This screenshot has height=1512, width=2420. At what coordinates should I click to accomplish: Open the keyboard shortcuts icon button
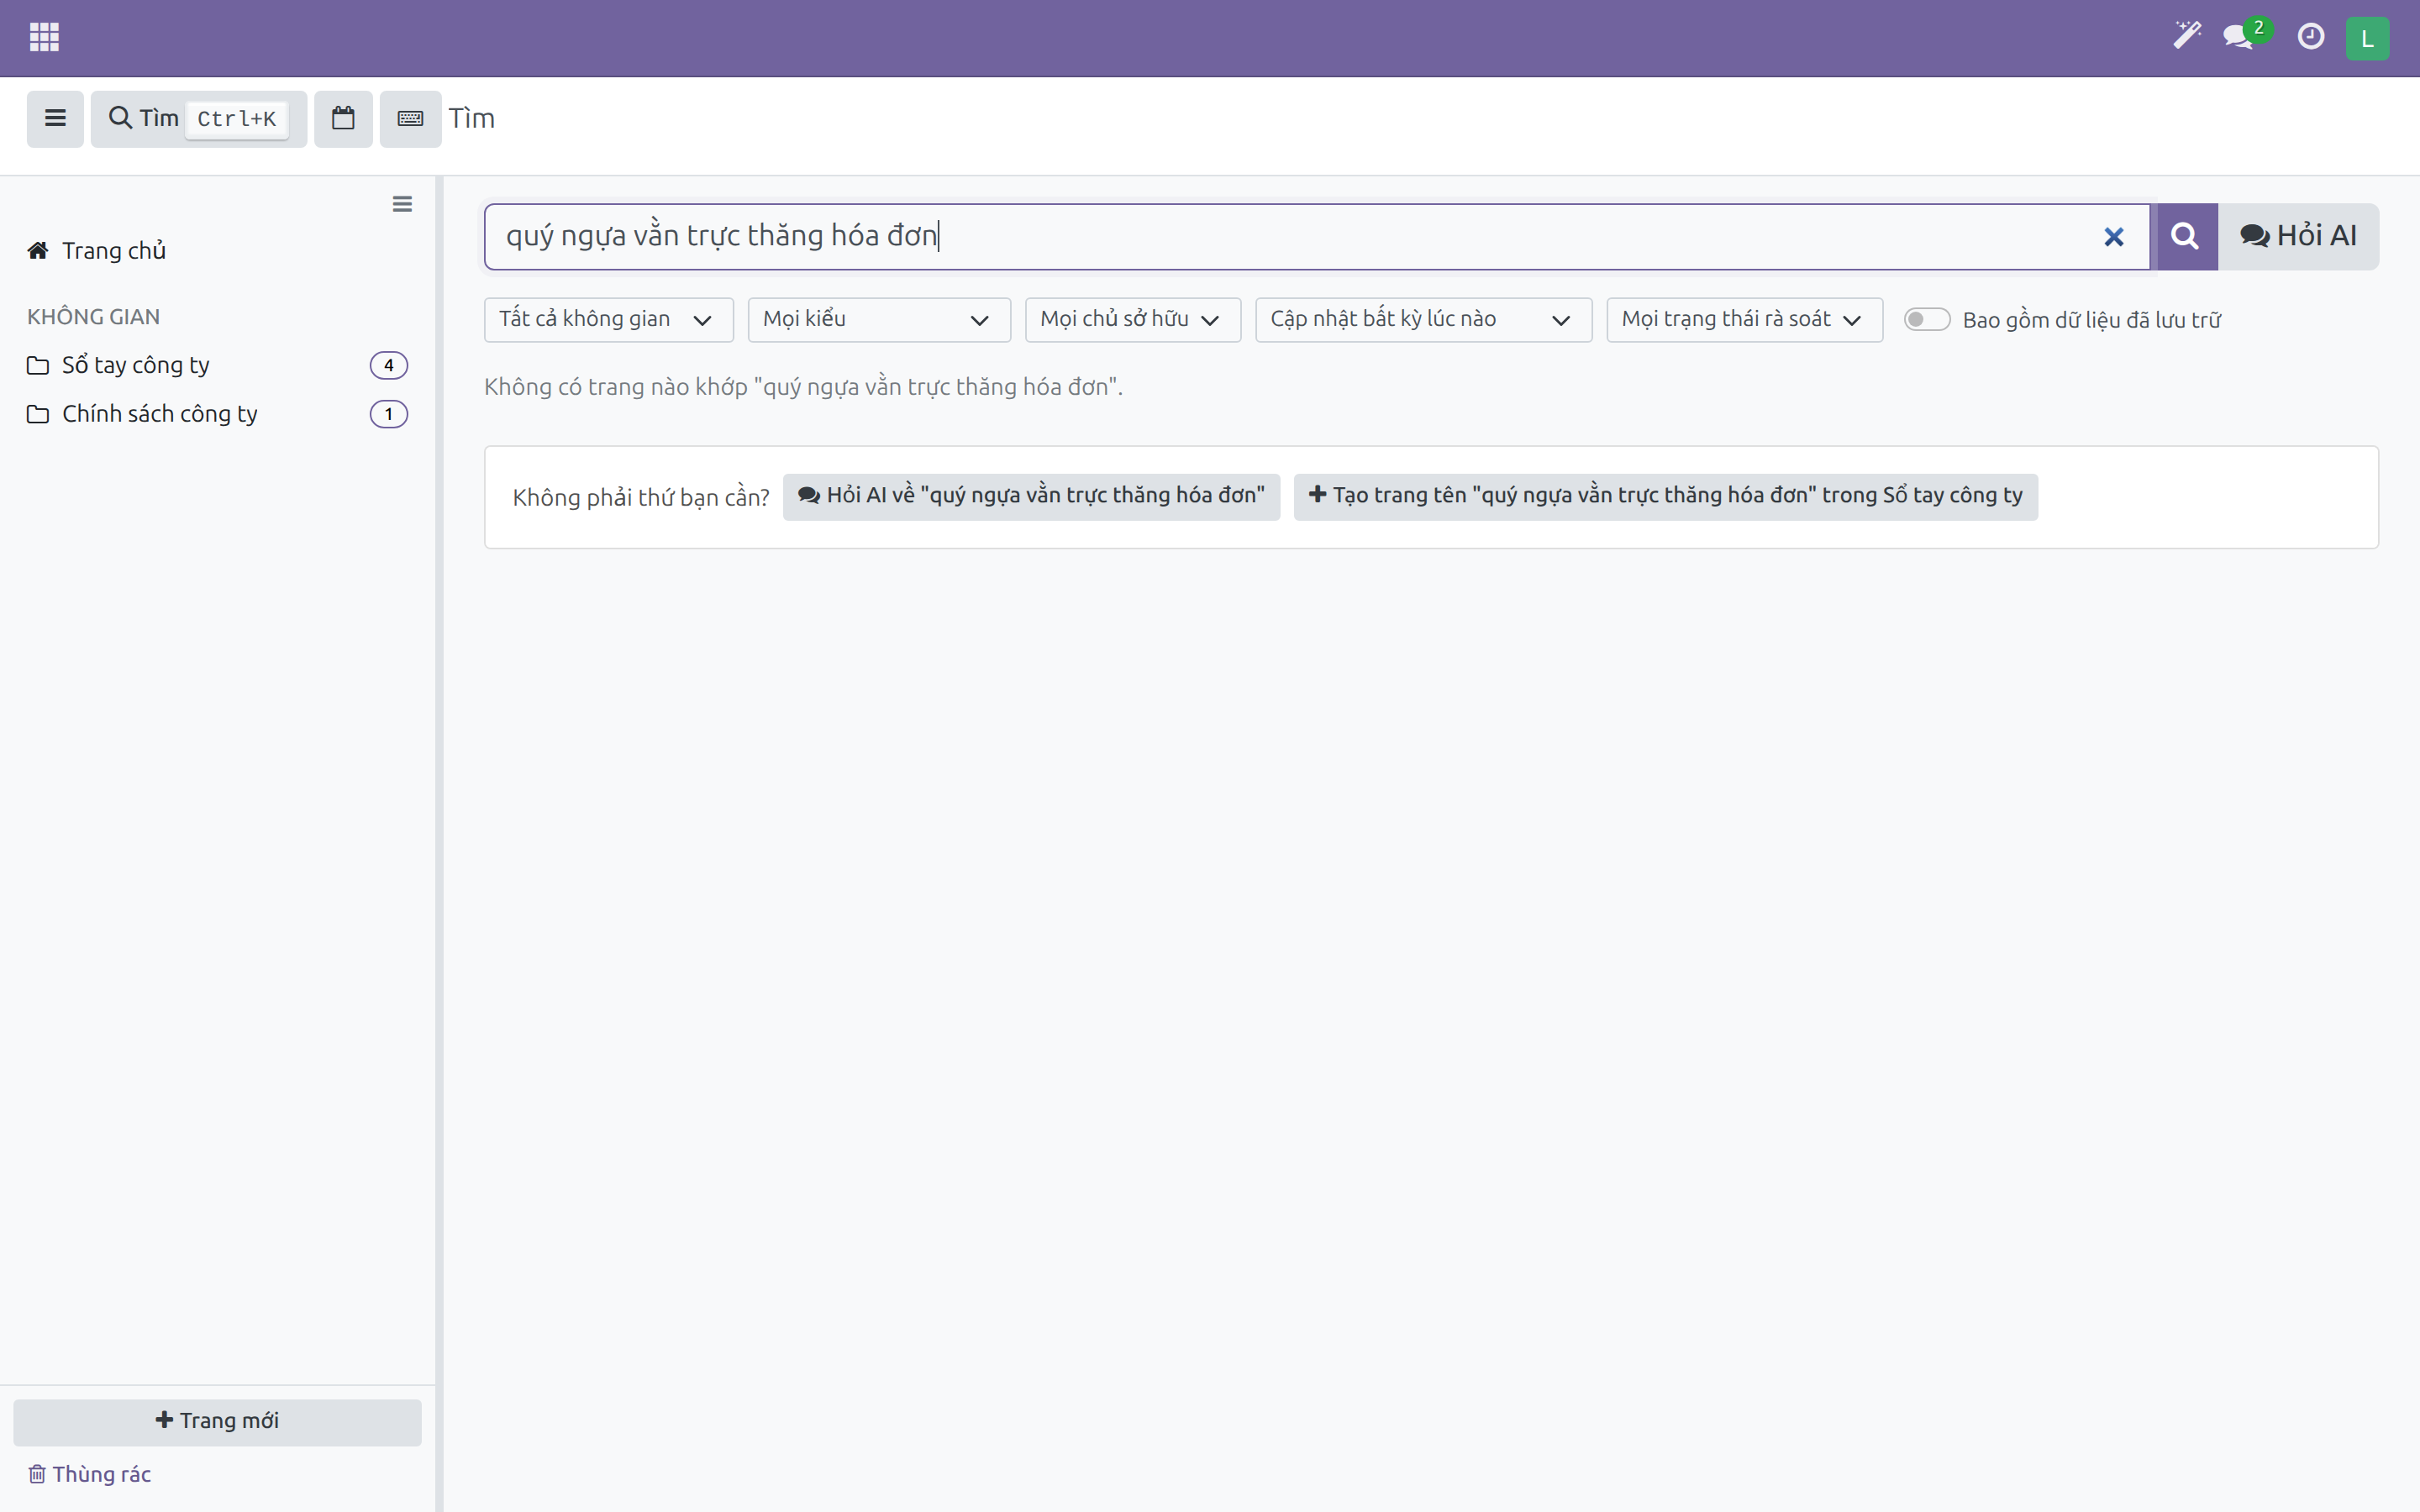coord(410,118)
